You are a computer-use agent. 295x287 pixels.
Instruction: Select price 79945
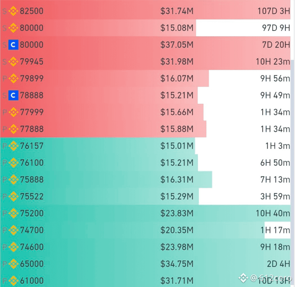pyautogui.click(x=32, y=62)
